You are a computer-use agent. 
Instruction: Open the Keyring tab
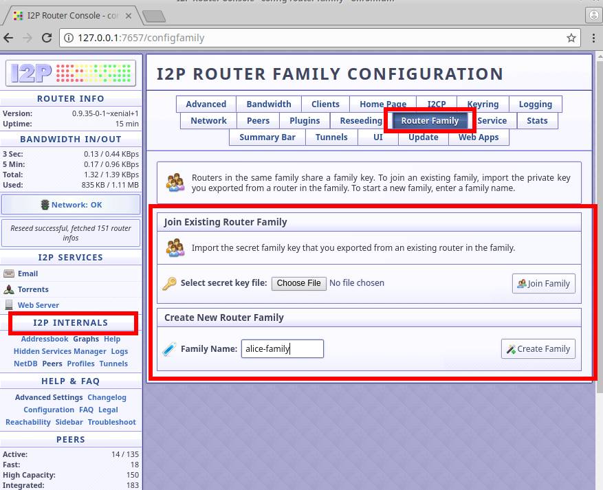[x=483, y=104]
